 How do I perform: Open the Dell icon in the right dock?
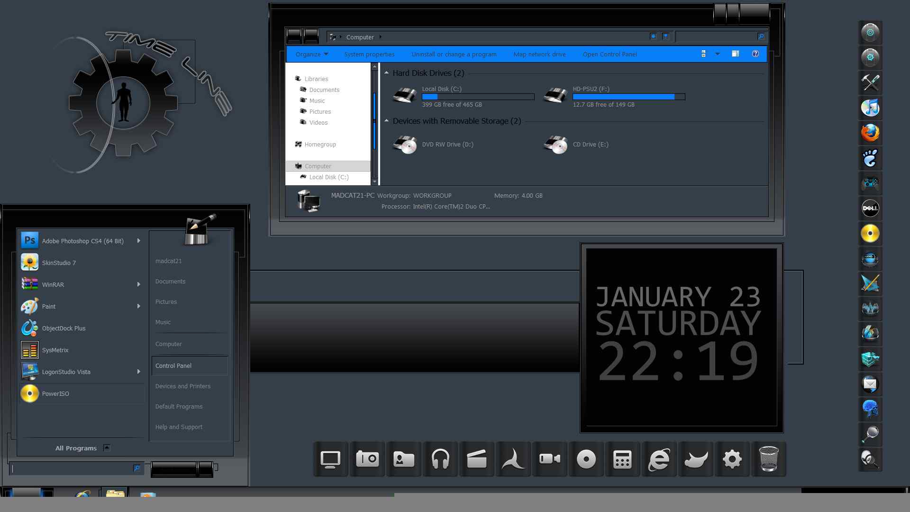point(870,208)
